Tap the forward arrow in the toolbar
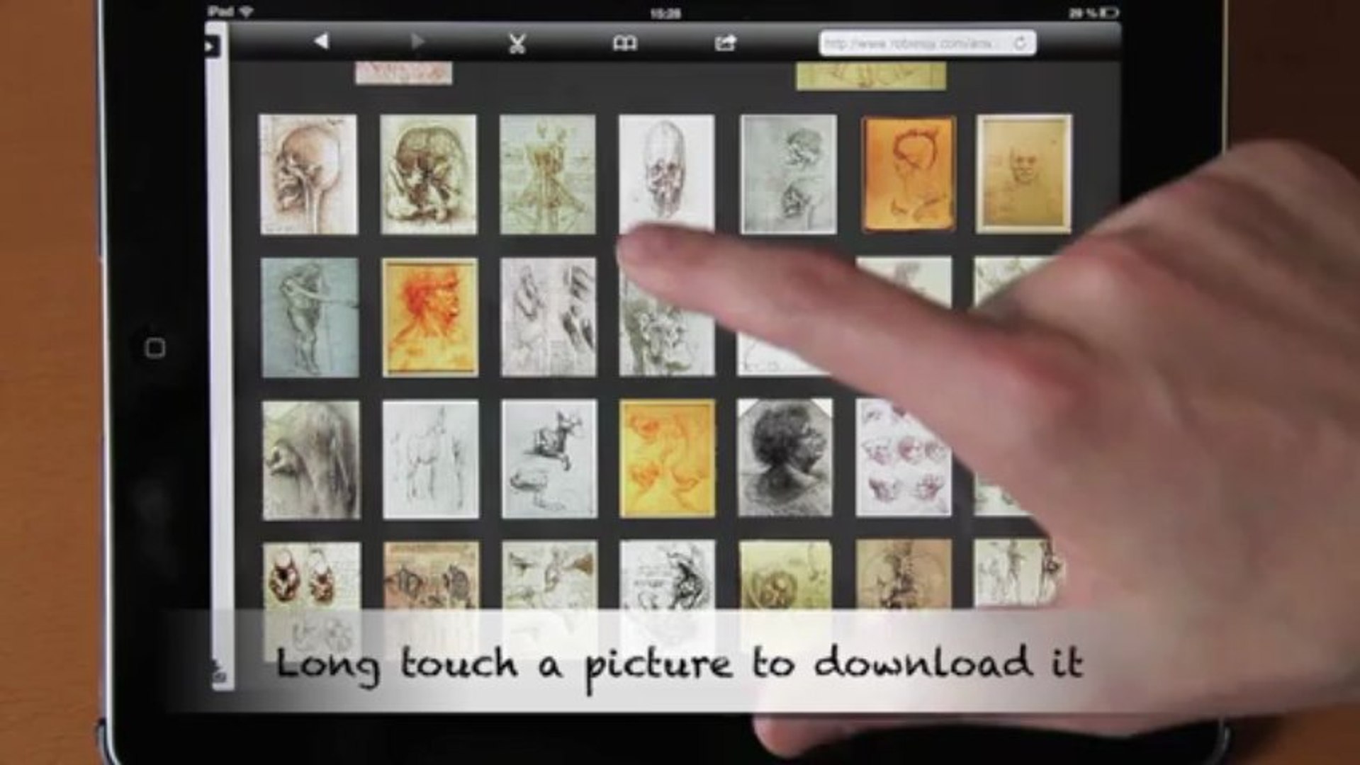This screenshot has height=765, width=1360. point(417,42)
